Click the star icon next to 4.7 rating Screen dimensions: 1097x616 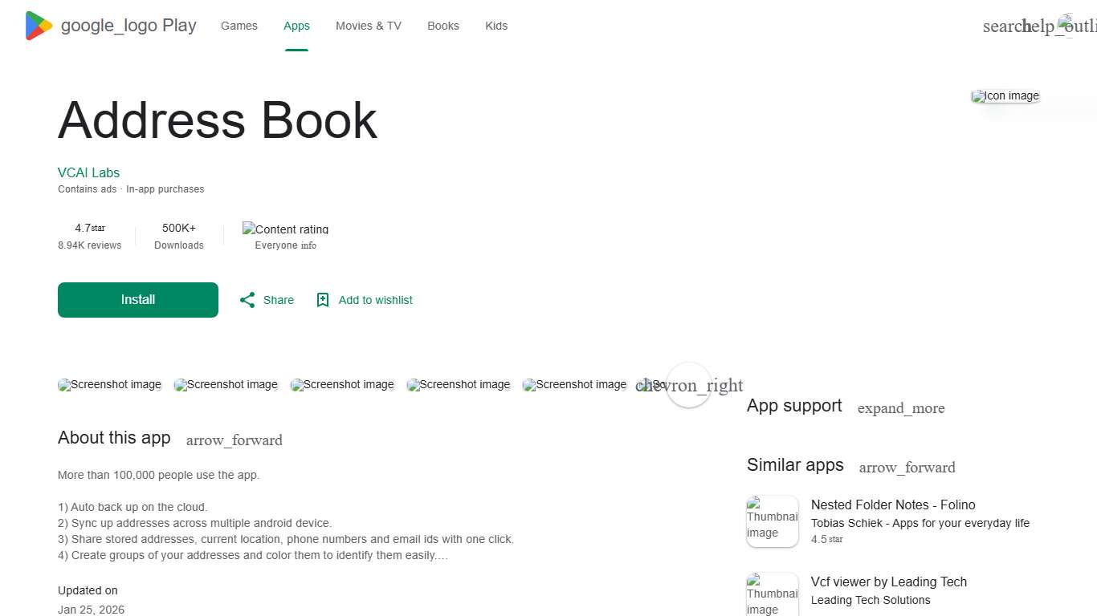(97, 227)
